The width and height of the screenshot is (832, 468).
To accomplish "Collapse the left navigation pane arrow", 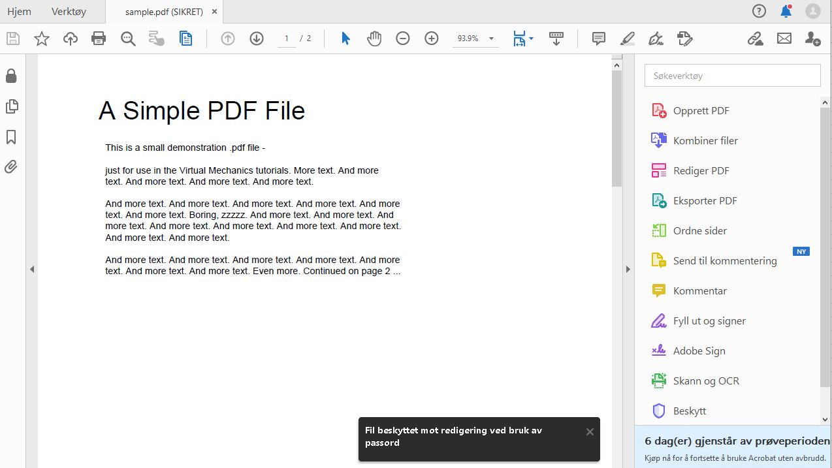I will pos(31,269).
